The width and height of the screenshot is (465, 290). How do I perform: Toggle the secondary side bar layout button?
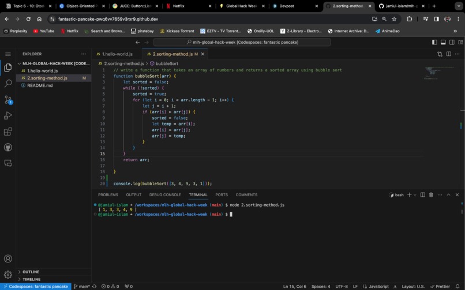pyautogui.click(x=452, y=43)
